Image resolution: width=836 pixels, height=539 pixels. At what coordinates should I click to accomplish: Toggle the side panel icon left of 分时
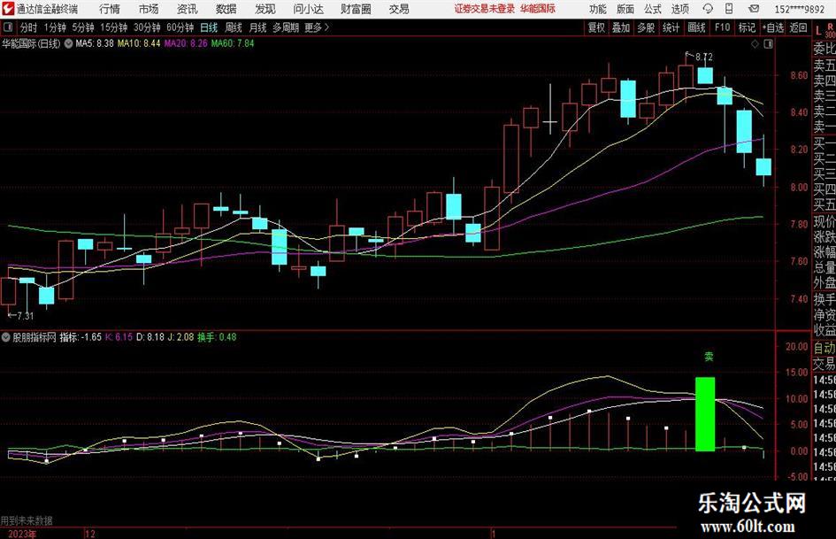coord(8,27)
